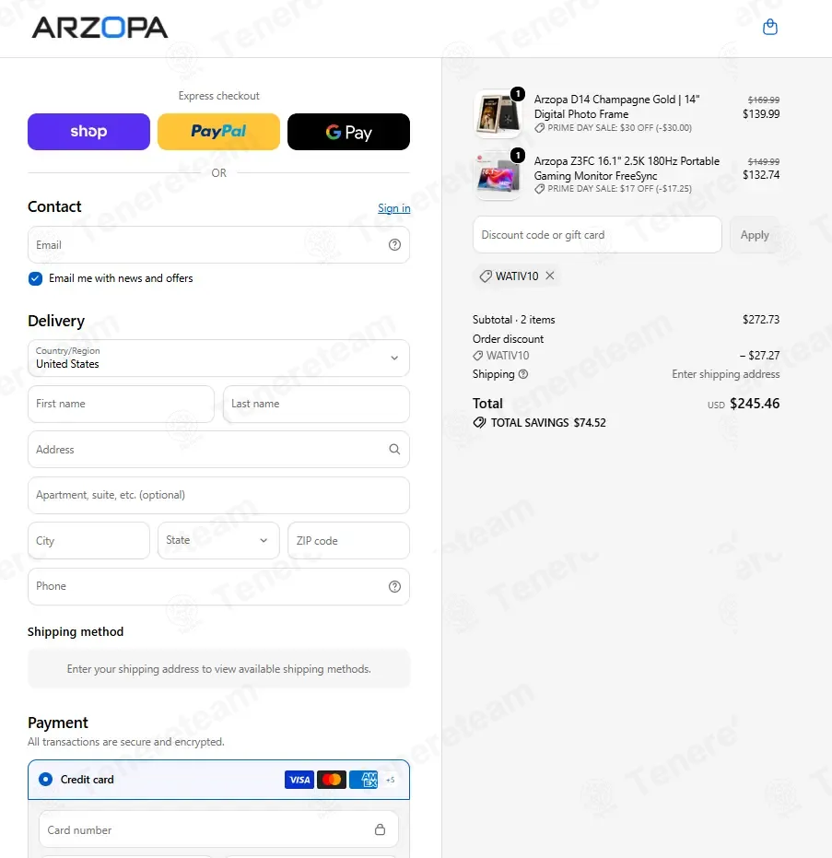
Task: Click the shipping info question mark icon
Action: click(x=523, y=374)
